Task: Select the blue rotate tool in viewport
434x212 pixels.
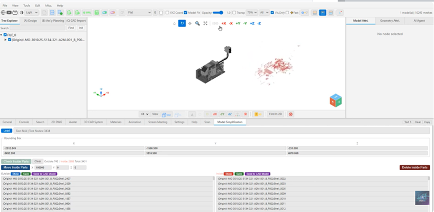Action: 182,23
